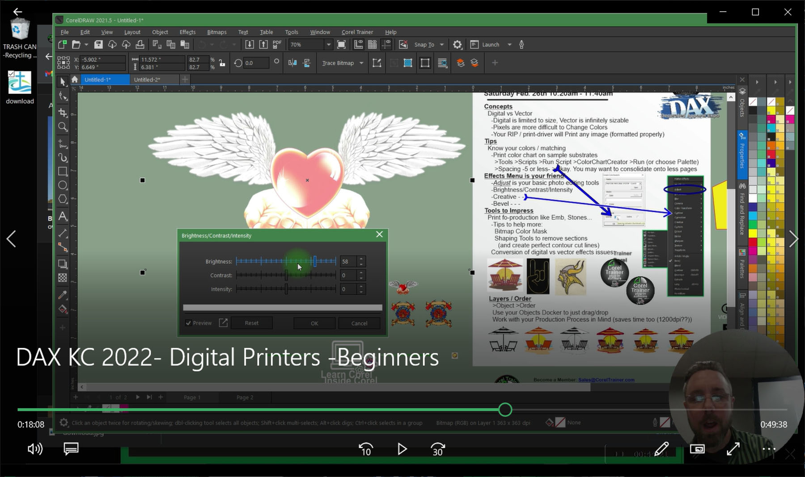Open the Object menu

click(x=160, y=32)
